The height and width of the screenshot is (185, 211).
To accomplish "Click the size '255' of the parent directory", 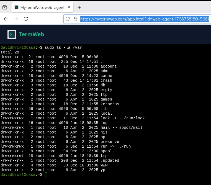I will [x=65, y=62].
